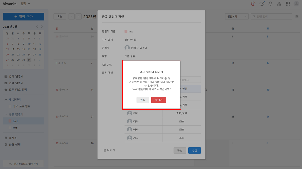The image size is (302, 169).
Task: Click the red alert notice icon
Action: point(253,4)
